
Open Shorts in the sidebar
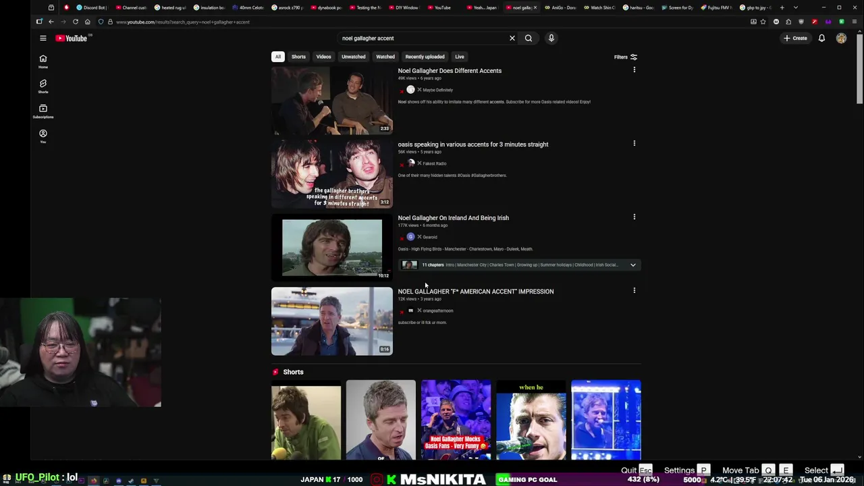tap(43, 86)
